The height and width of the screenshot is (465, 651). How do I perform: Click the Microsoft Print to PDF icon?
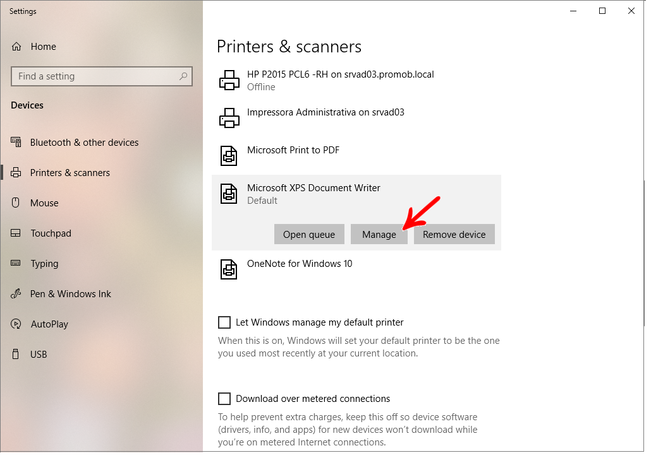[229, 156]
